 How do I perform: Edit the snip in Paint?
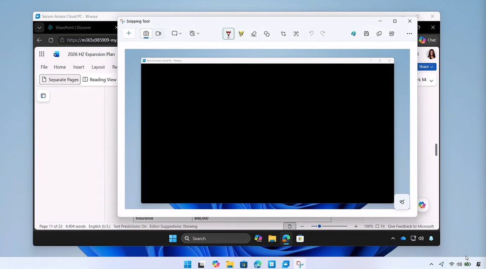353,34
